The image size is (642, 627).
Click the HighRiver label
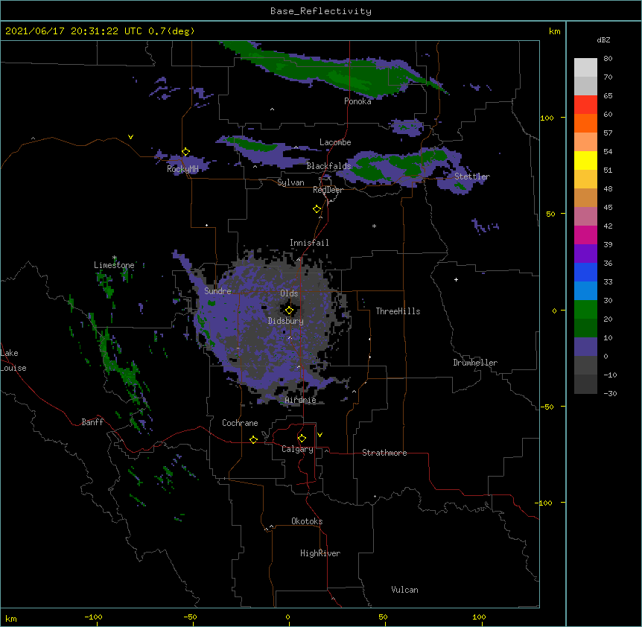pyautogui.click(x=320, y=553)
